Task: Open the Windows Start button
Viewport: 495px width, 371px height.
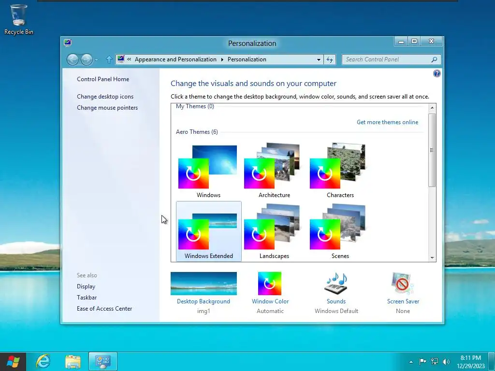Action: coord(13,361)
